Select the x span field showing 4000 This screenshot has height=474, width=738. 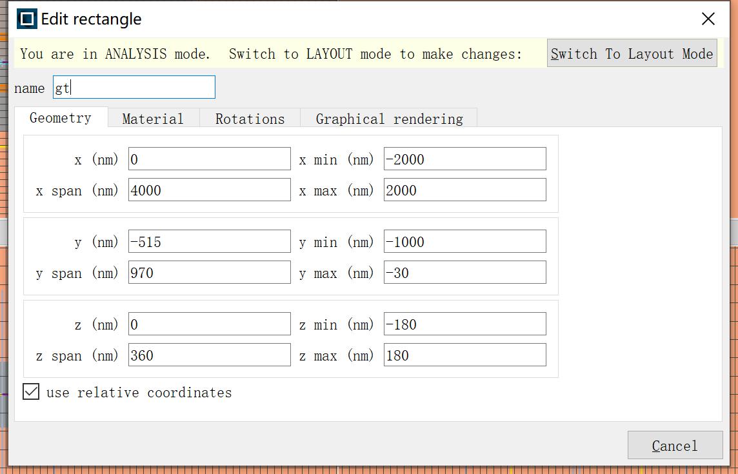click(208, 189)
